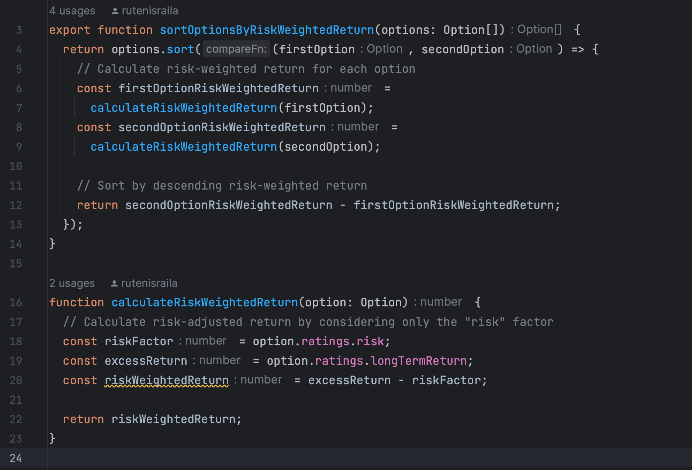Open the '2 usages' code lens link
The width and height of the screenshot is (692, 470).
[x=72, y=283]
